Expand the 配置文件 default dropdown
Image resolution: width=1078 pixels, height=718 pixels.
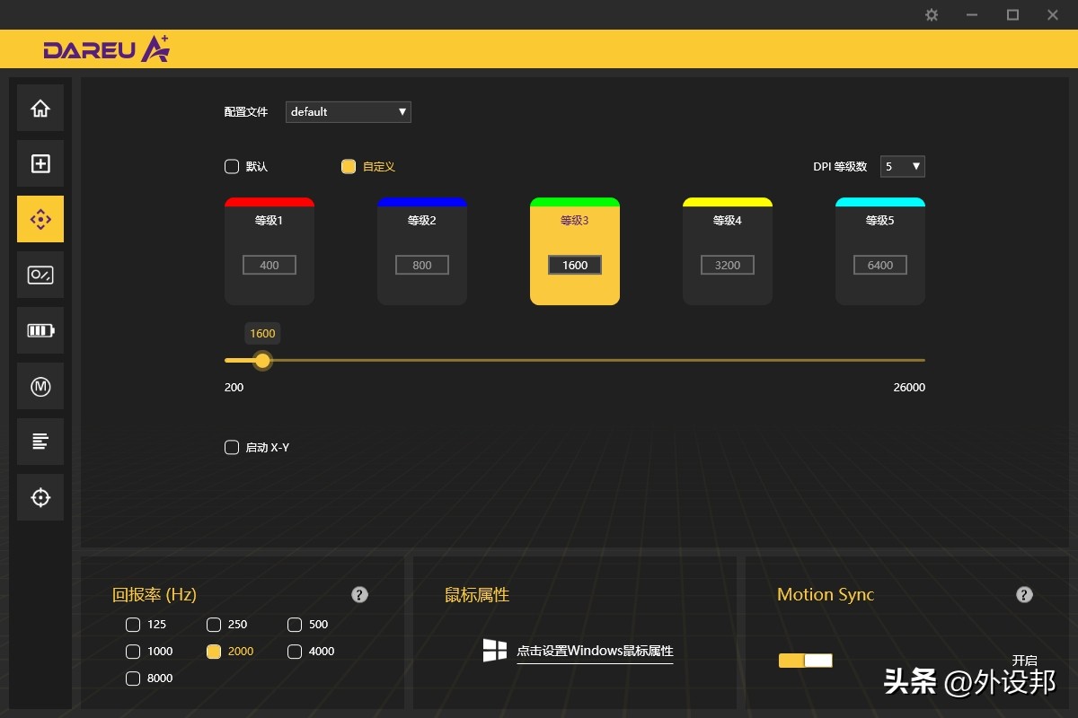coord(348,112)
